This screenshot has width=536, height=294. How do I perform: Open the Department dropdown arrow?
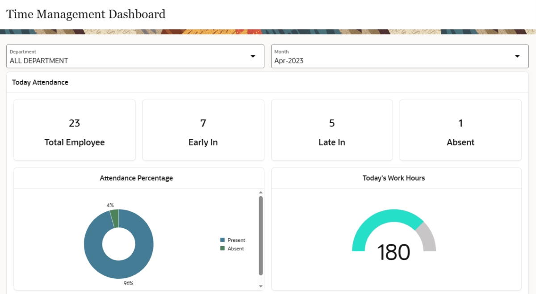253,56
